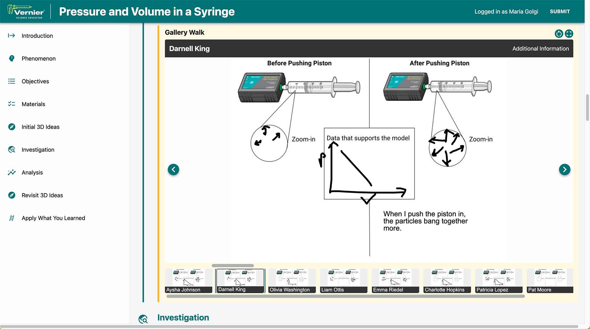590x329 pixels.
Task: Click the Apply What You Learned ladder icon
Action: click(12, 218)
